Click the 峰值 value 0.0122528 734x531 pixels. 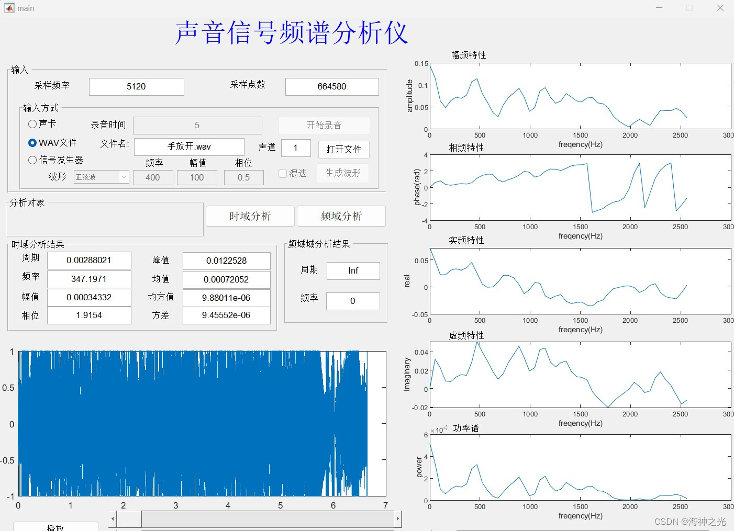(227, 261)
